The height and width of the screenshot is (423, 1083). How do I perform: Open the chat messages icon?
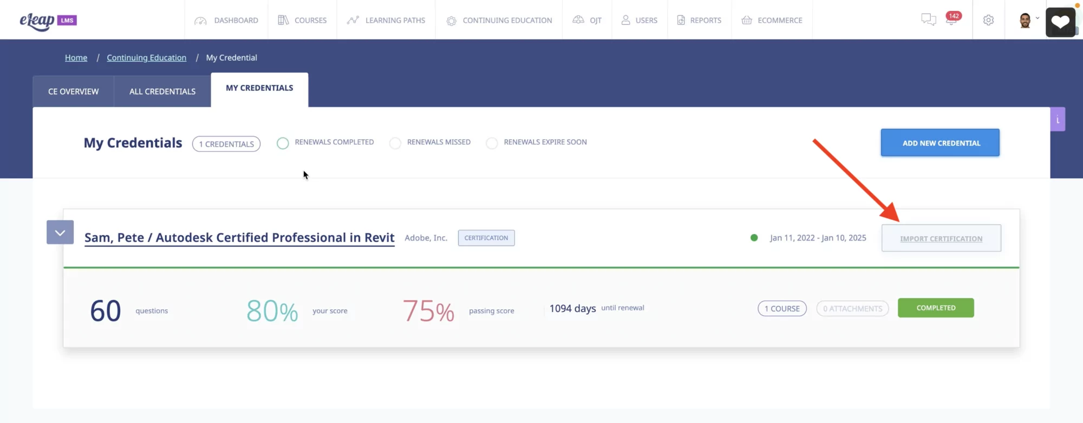[x=929, y=20]
